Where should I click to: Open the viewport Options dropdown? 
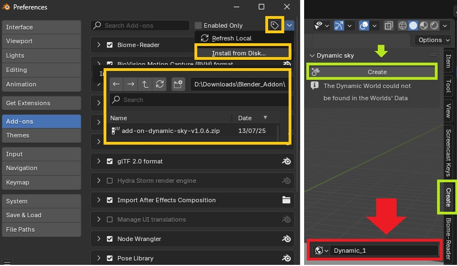[434, 40]
